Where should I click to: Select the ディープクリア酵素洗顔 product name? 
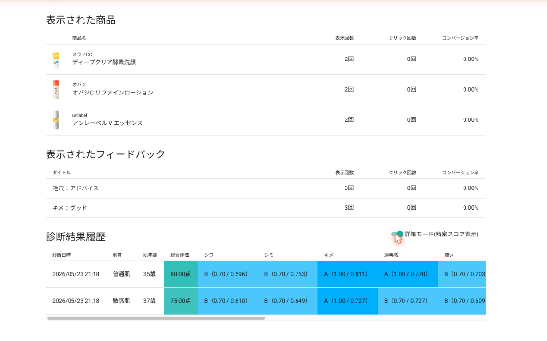pos(104,62)
